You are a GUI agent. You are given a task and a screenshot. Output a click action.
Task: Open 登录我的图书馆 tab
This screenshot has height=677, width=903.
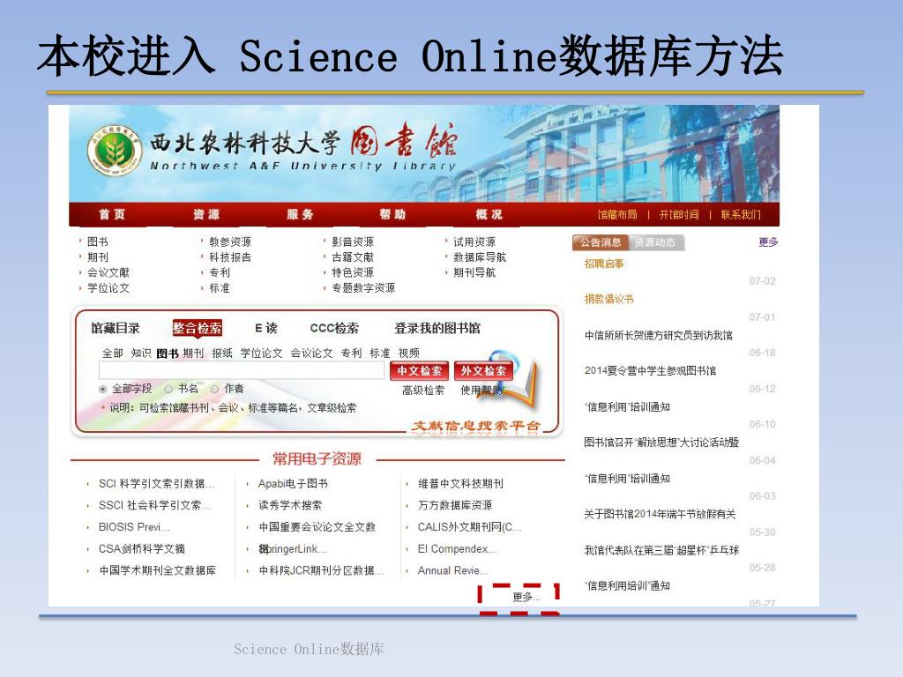[437, 328]
